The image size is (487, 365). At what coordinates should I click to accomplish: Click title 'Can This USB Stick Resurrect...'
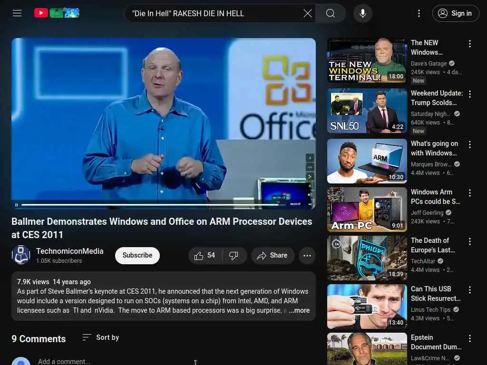(436, 294)
